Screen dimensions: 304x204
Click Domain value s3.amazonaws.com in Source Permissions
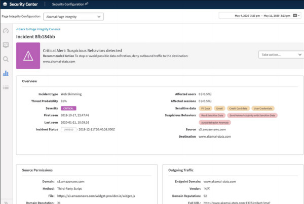71,182
